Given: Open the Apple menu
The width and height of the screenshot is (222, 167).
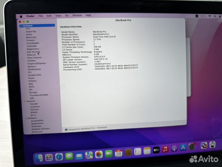Looking at the screenshot, I should click(21, 16).
